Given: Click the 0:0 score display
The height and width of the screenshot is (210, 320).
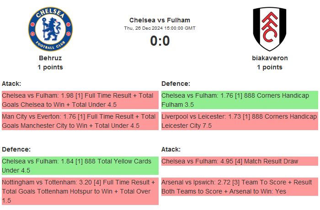Looking at the screenshot, I should [x=160, y=41].
